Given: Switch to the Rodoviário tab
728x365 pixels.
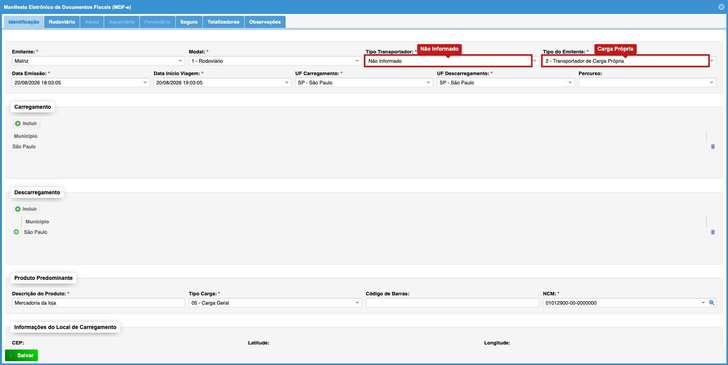Looking at the screenshot, I should 62,22.
